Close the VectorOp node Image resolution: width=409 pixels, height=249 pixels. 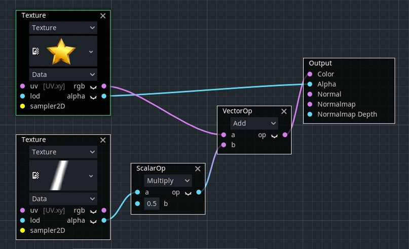[x=284, y=111]
